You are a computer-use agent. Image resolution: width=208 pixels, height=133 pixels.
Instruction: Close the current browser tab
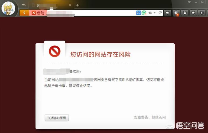pos(70,5)
